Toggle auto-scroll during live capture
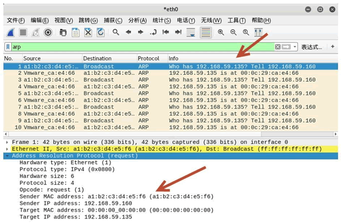The image size is (341, 223). (191, 32)
